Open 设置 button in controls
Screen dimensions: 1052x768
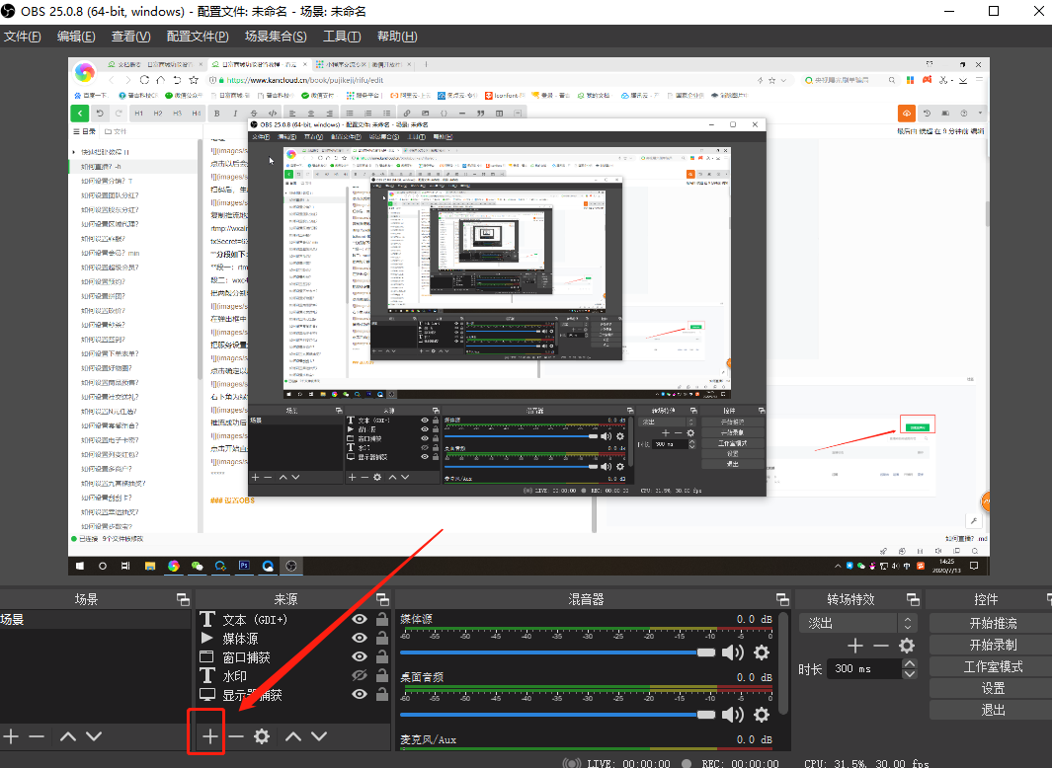click(993, 688)
